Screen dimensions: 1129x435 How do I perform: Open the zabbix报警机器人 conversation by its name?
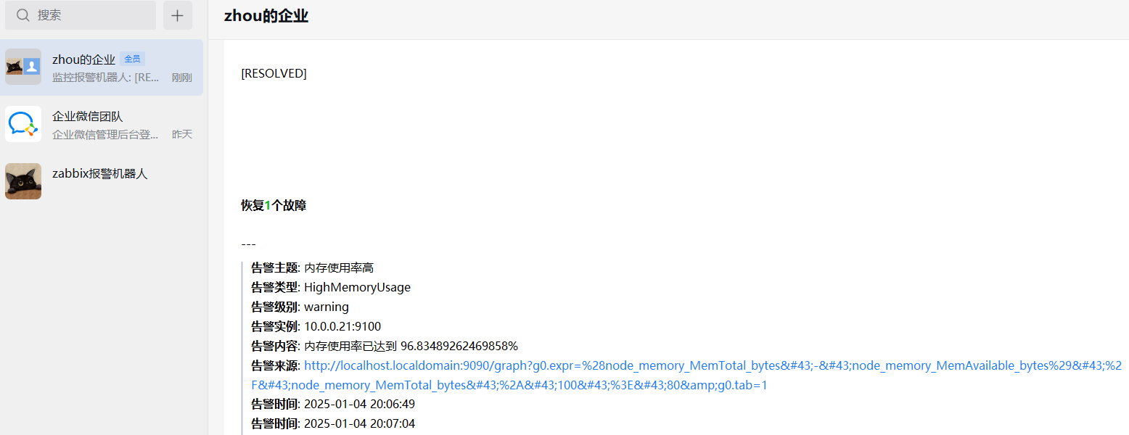coord(100,174)
